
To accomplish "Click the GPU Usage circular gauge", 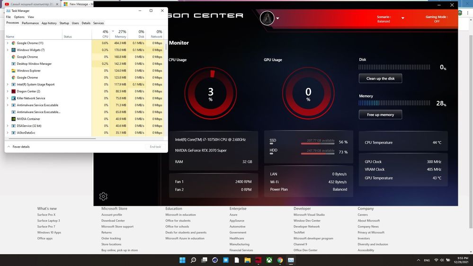I will 308,93.
